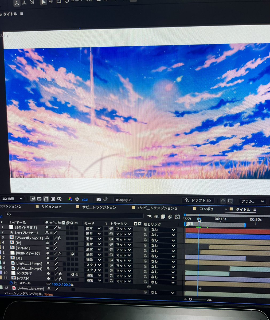Viewport: 270px width, 320px height.
Task: Select the local axis mode icon
Action: (x=17, y=3)
